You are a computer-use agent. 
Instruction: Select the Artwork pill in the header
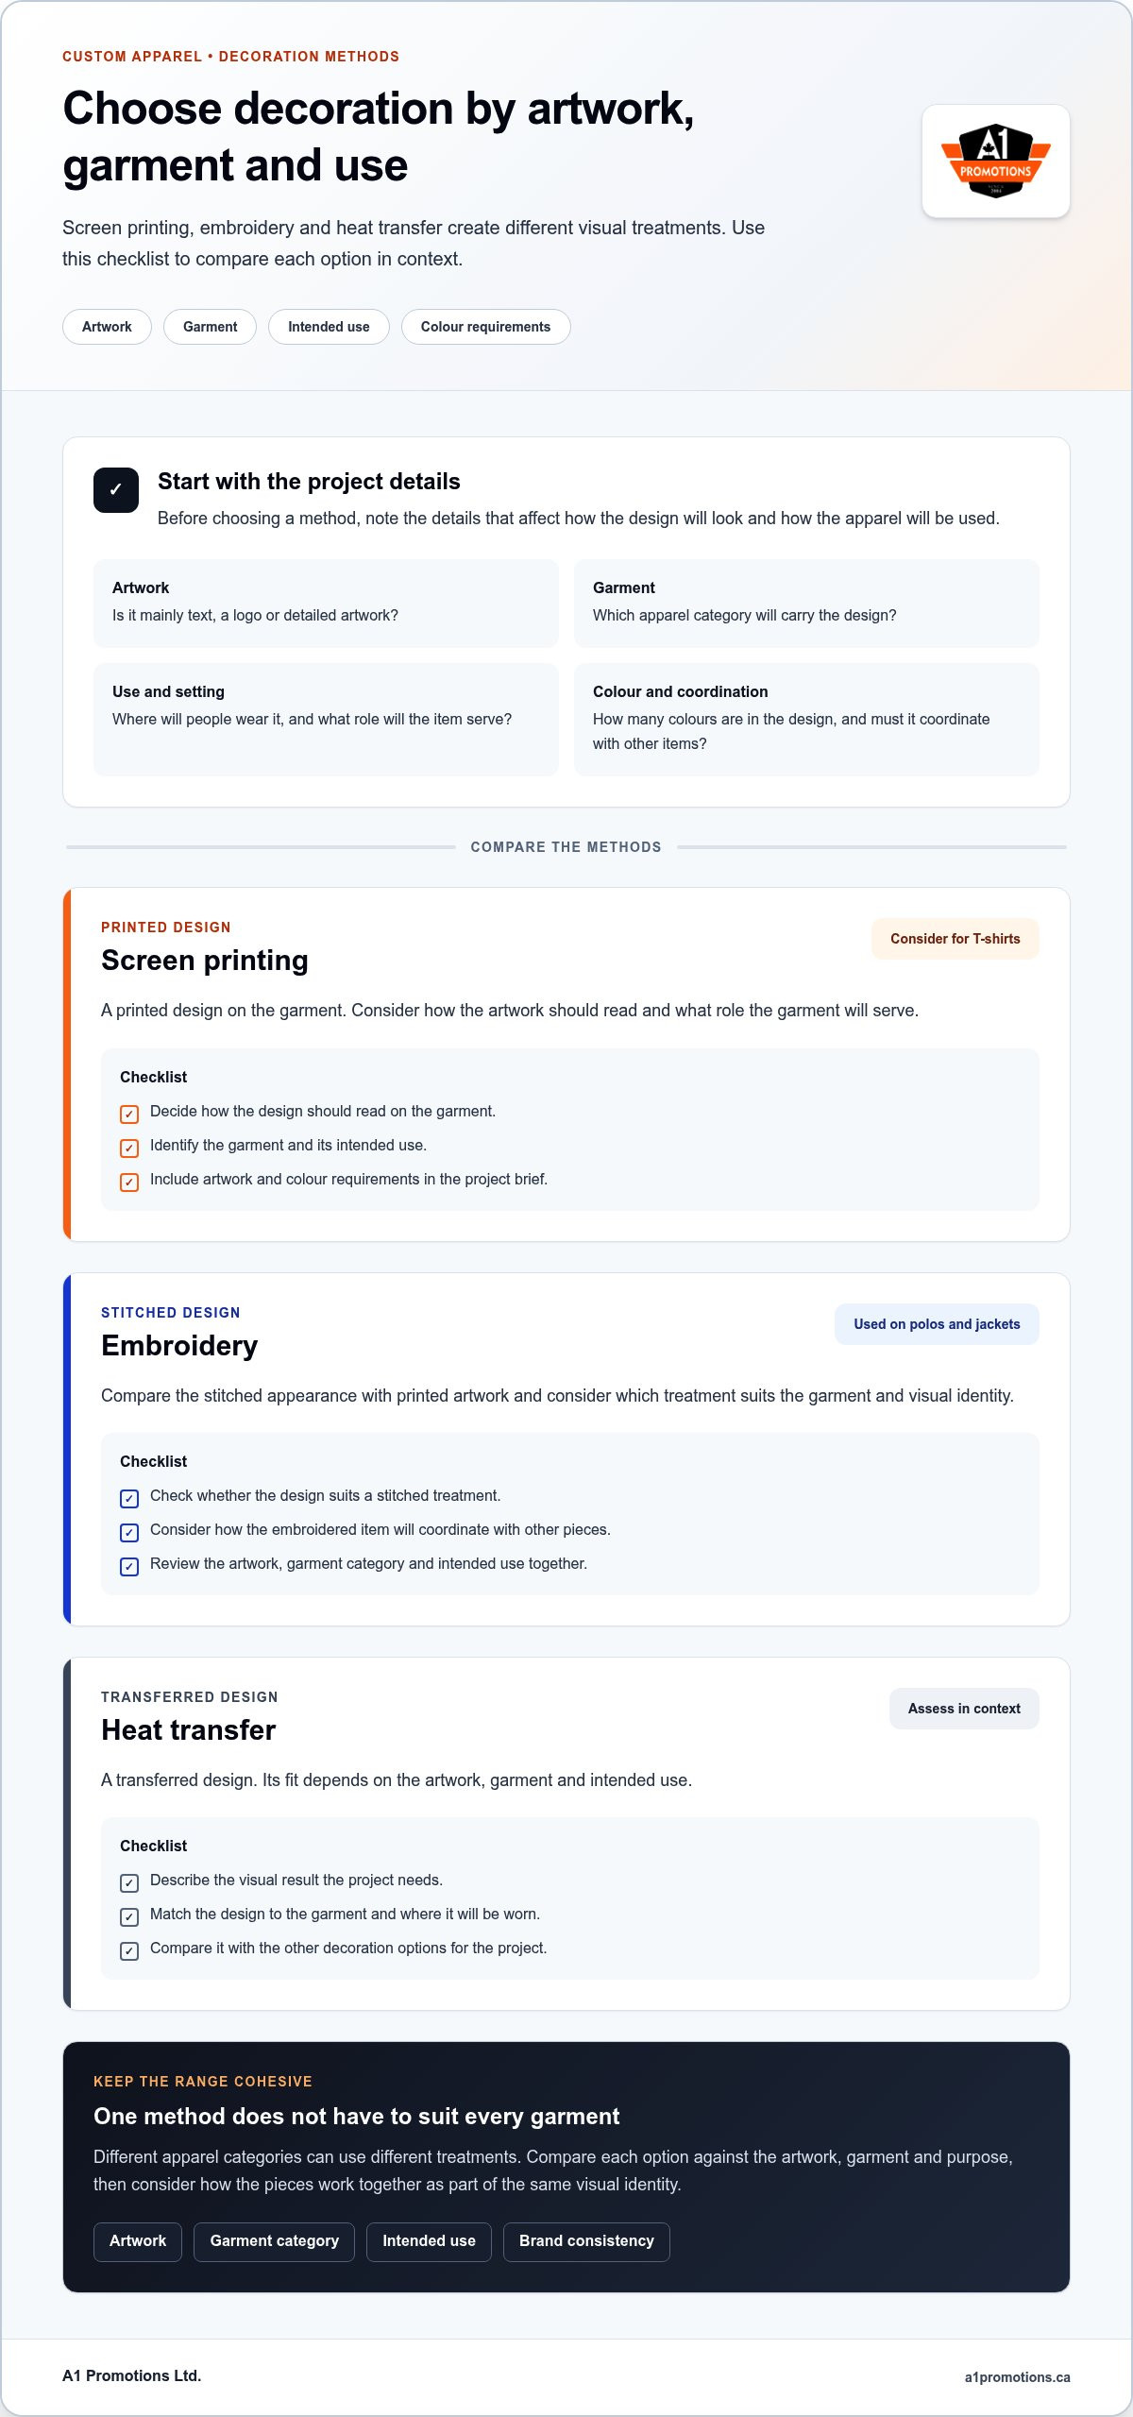pyautogui.click(x=107, y=327)
